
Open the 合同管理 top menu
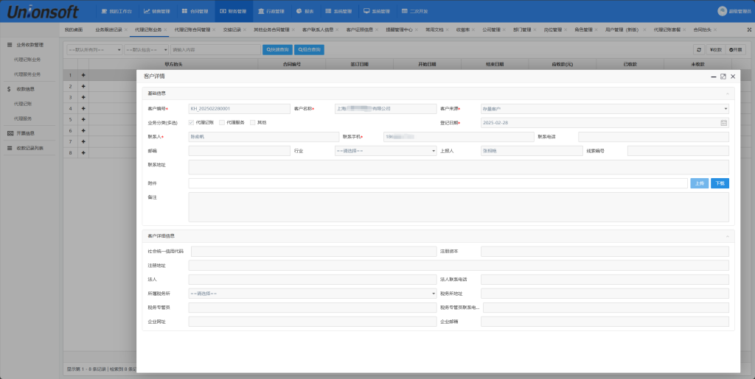tap(195, 11)
